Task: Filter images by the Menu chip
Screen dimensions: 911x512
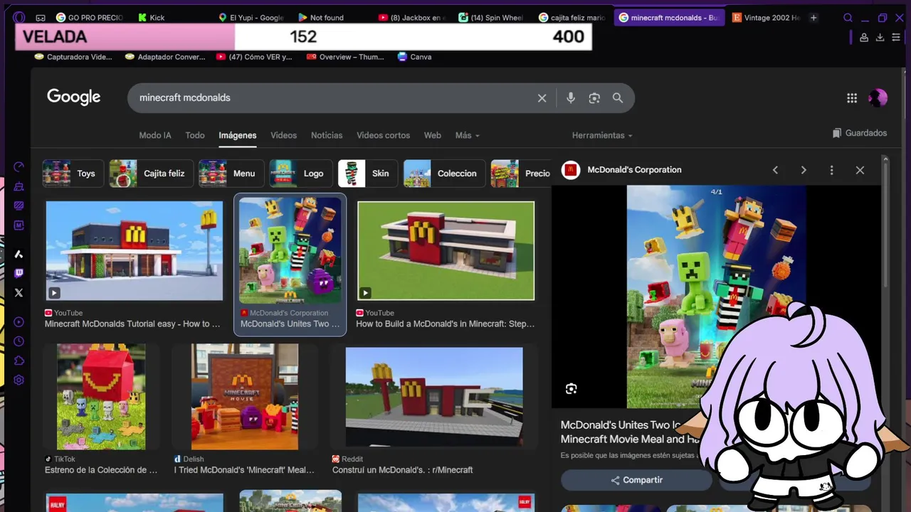Action: coord(231,174)
